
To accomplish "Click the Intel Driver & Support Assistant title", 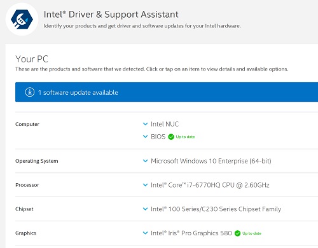I will point(111,15).
